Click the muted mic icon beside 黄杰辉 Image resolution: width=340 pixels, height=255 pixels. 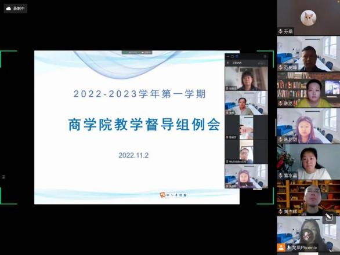[281, 212]
